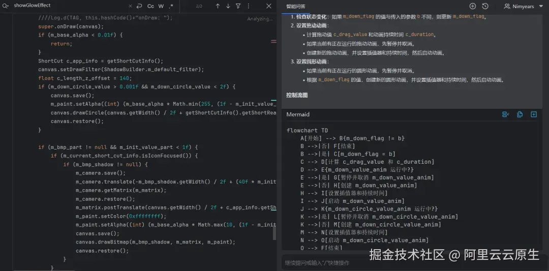549x271 pixels.
Task: Click the Mermaid code block label
Action: pos(298,114)
